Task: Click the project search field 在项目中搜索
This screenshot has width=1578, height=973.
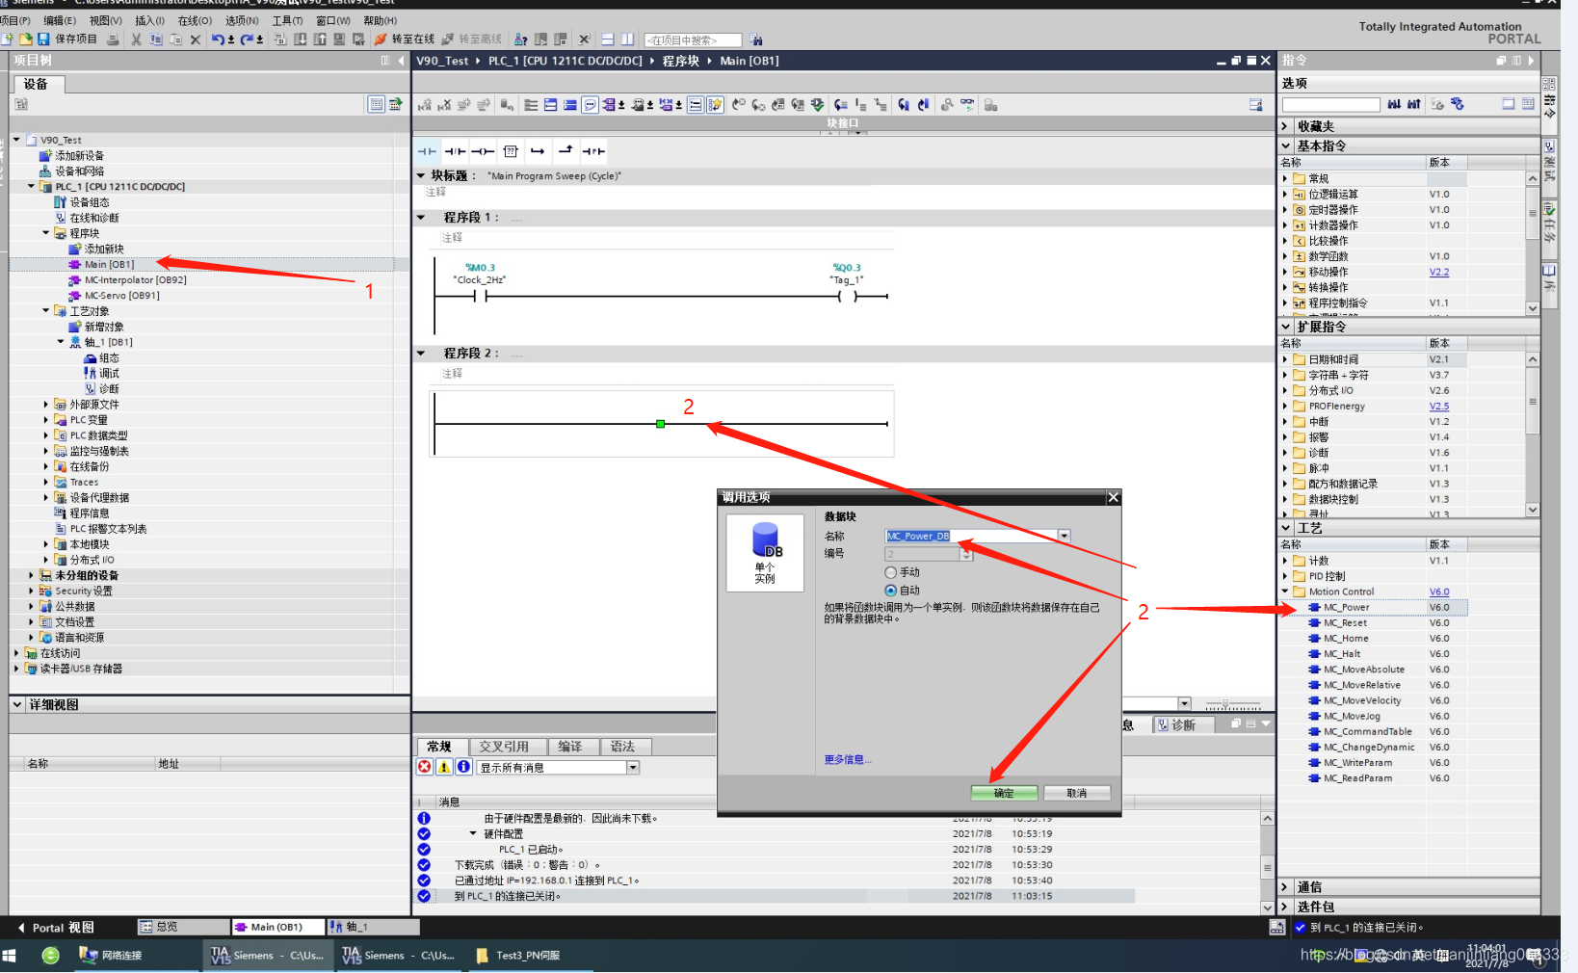Action: point(693,39)
